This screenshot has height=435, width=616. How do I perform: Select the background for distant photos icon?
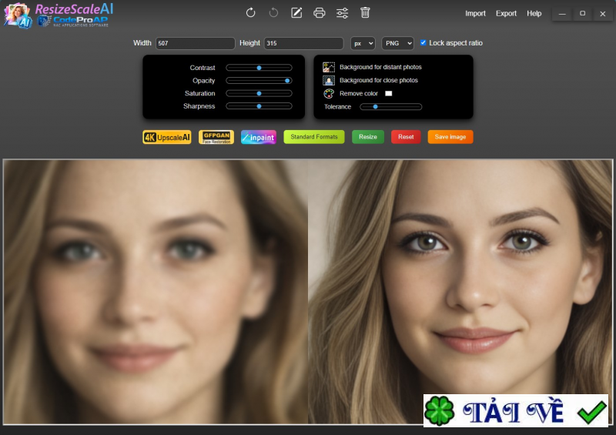[x=329, y=67]
